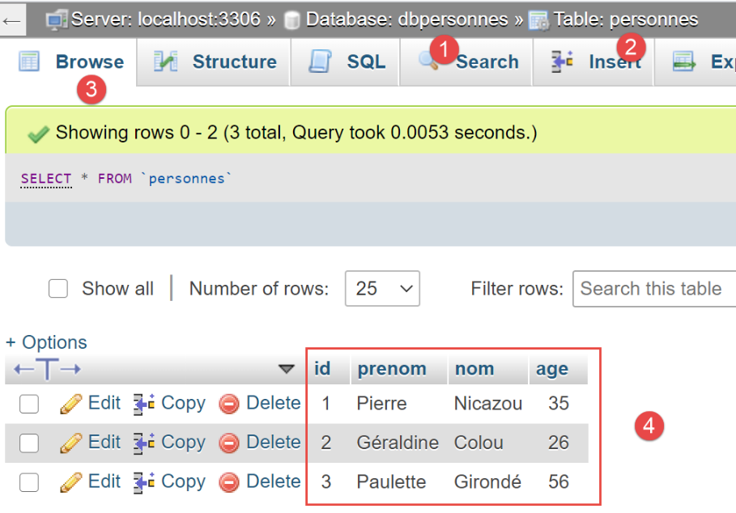Viewport: 736px width, 513px height.
Task: Click the Filter rows search field
Action: coord(653,289)
